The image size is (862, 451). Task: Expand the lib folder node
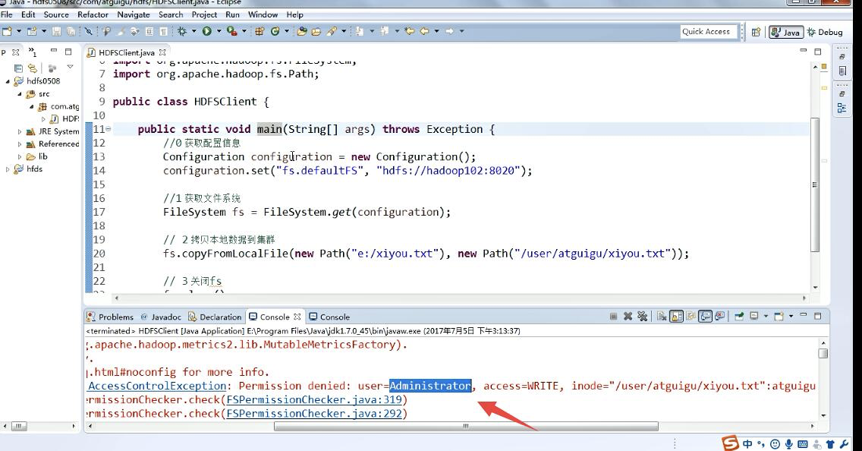point(20,156)
